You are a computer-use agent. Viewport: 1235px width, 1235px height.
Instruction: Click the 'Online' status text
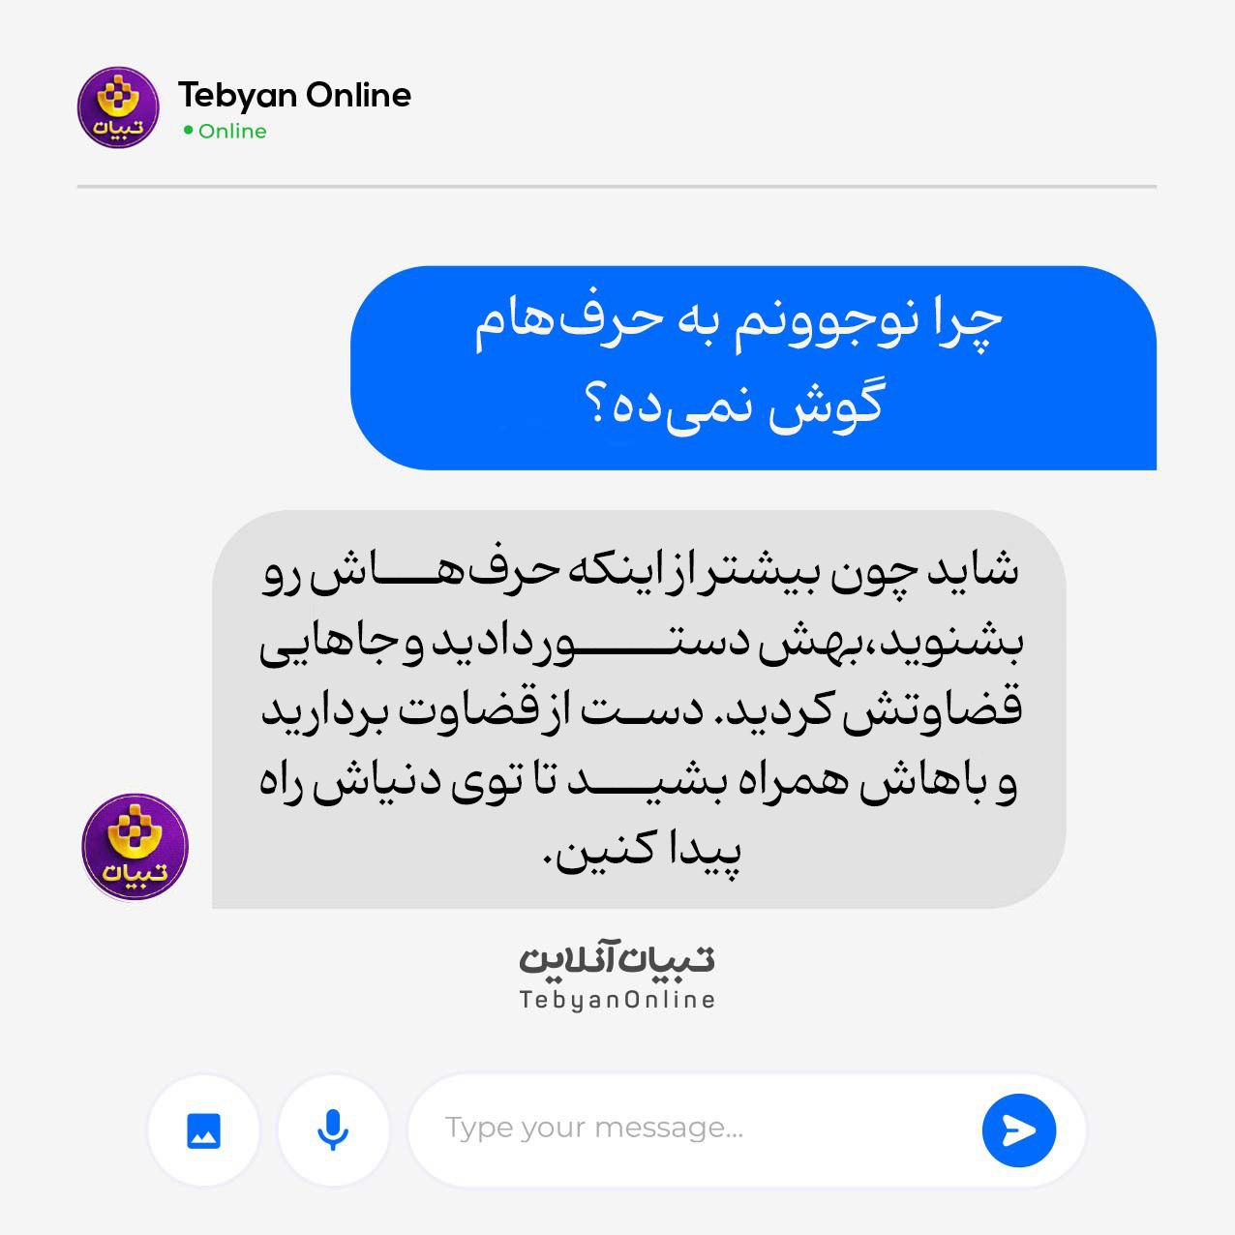point(232,131)
